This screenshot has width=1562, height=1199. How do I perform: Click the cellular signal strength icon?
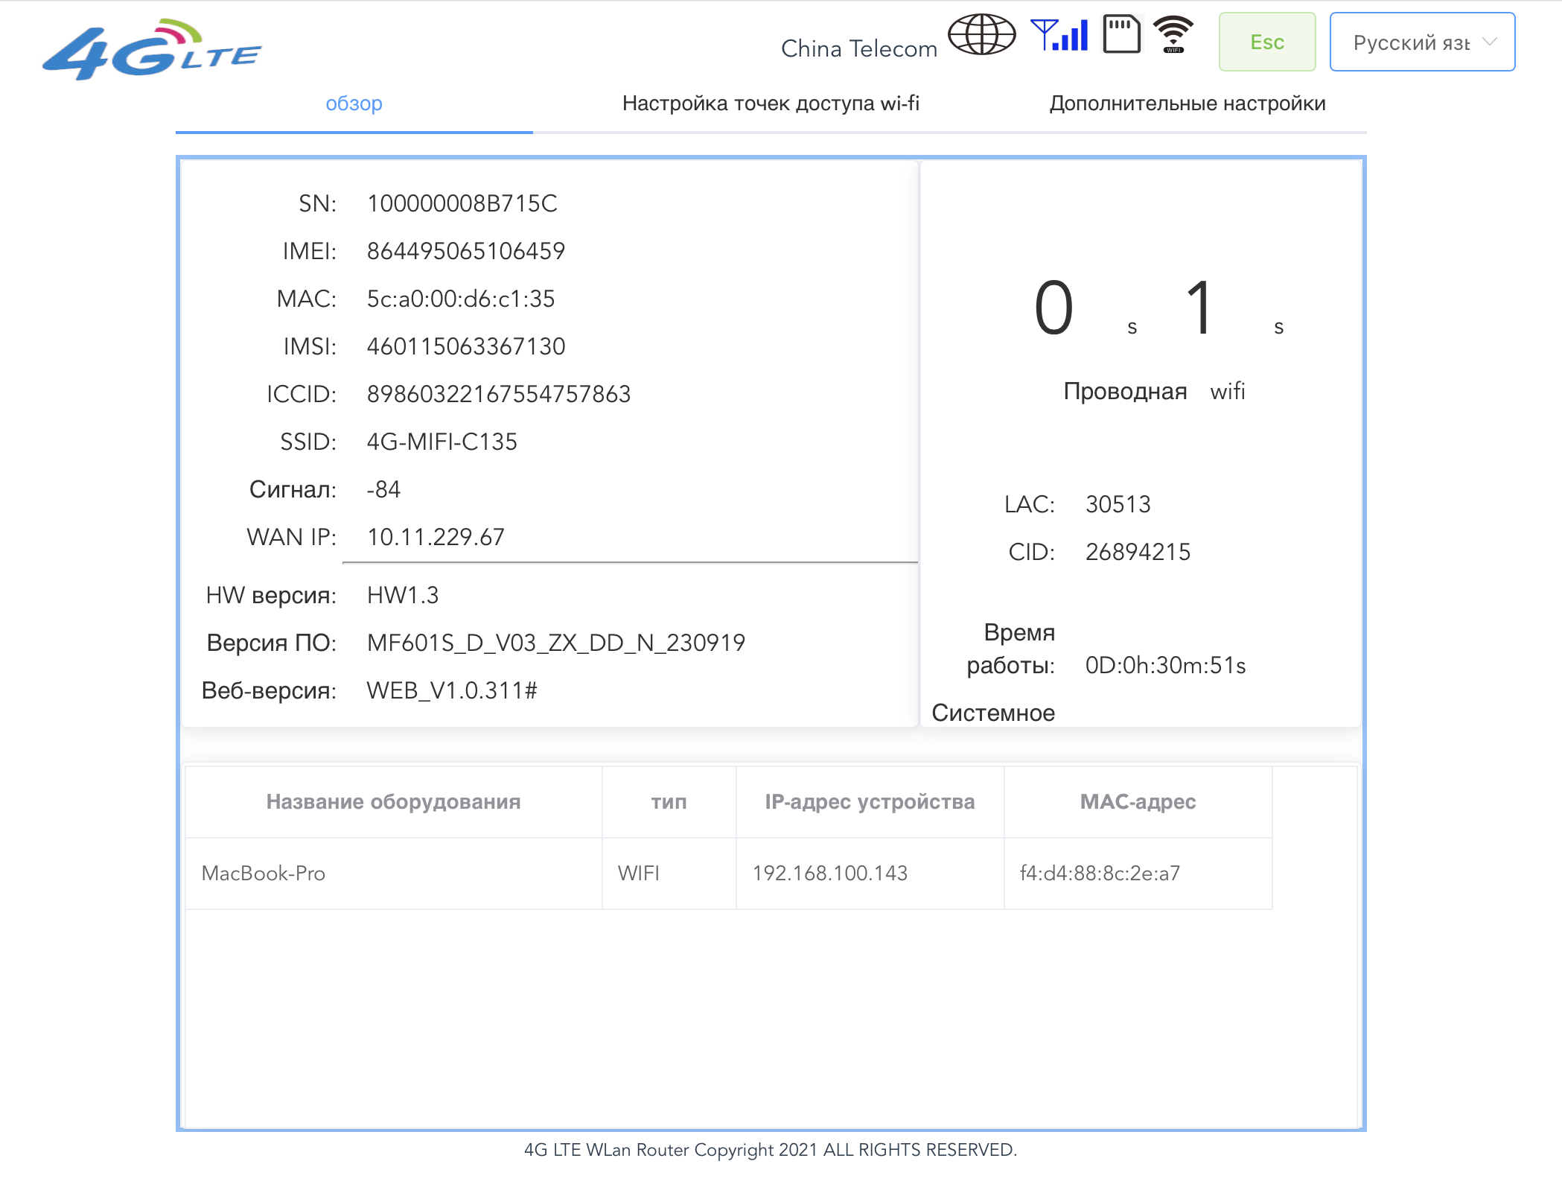point(1059,35)
